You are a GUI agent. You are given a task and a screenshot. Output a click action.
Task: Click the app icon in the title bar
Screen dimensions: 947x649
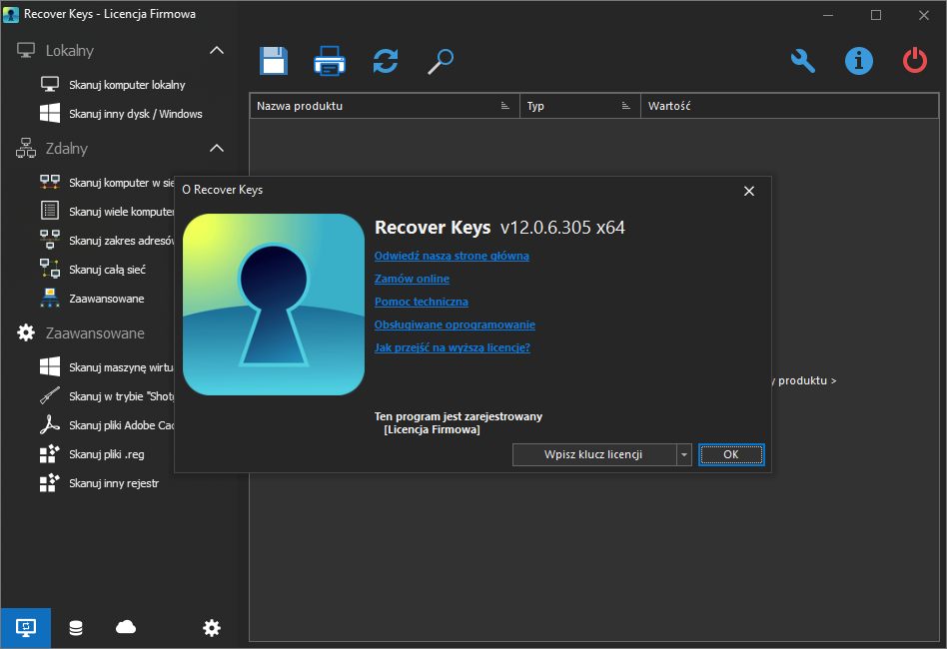click(11, 15)
